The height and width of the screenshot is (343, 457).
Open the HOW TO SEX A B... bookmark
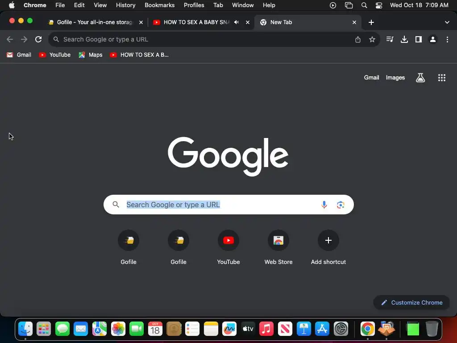tap(139, 55)
